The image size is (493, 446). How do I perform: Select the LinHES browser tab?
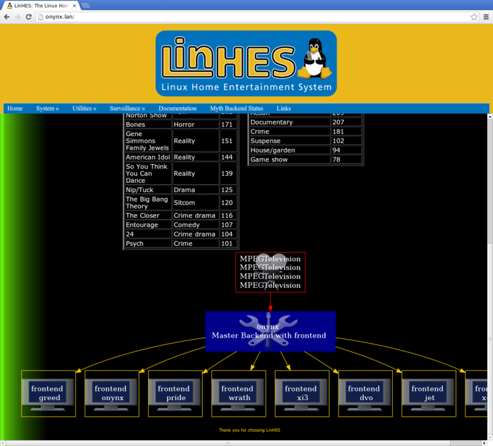[41, 6]
